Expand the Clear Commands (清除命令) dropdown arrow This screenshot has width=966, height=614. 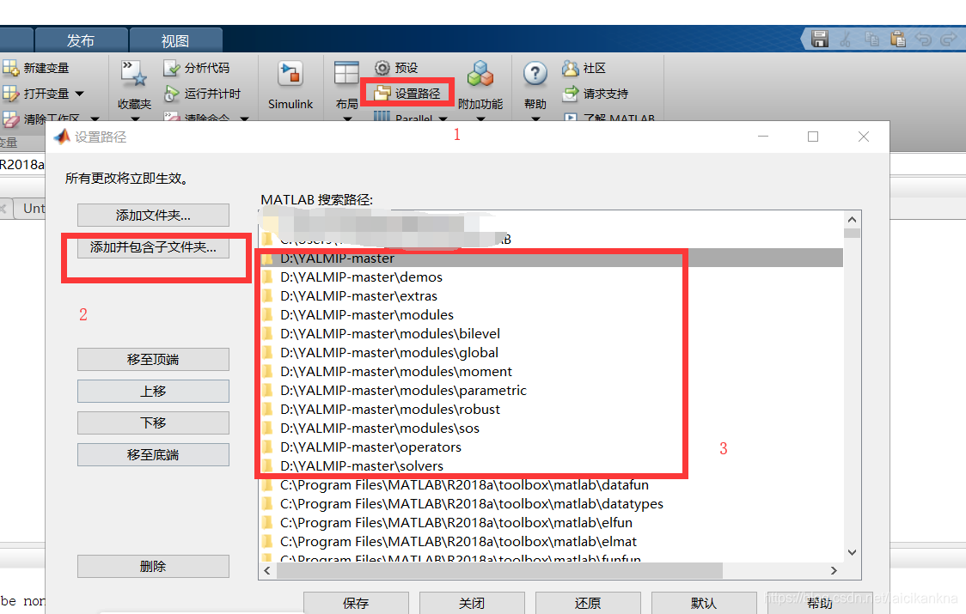245,119
